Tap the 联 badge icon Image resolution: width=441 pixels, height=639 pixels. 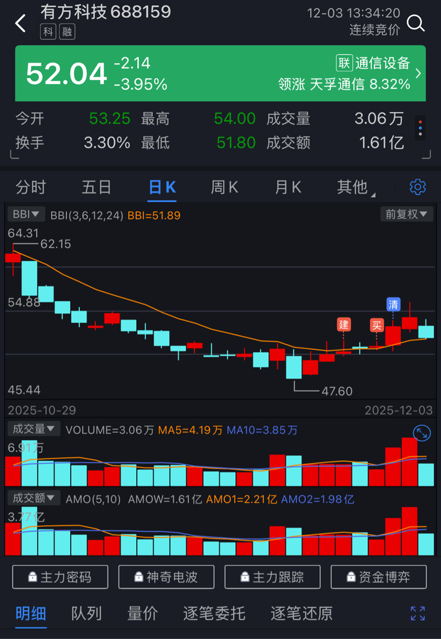[344, 63]
